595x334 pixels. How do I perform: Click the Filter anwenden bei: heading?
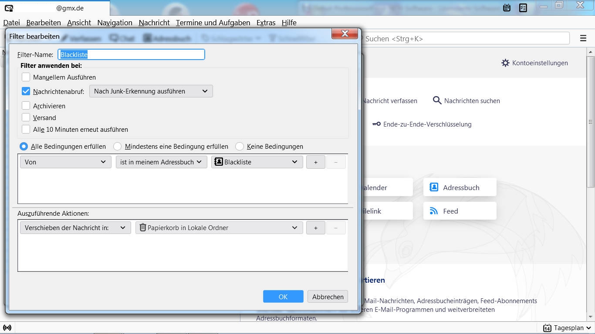[x=51, y=66]
